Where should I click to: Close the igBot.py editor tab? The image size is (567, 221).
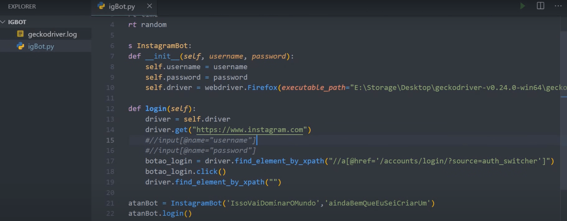[x=149, y=6]
